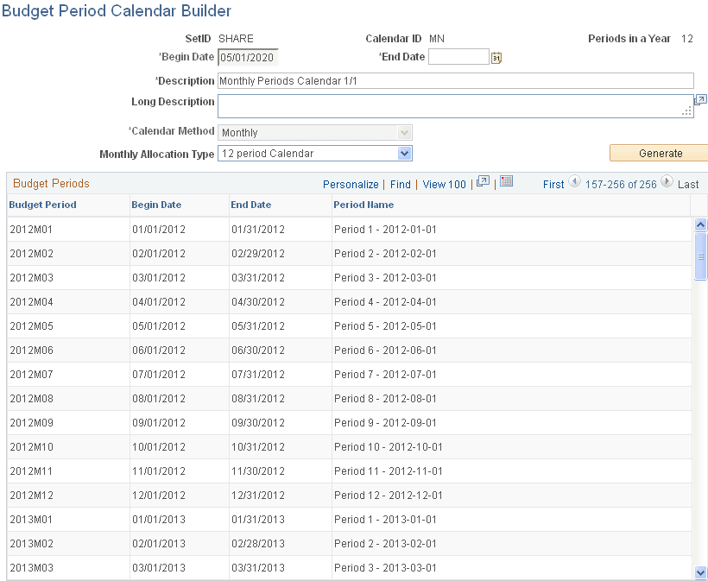Click the download to spreadsheet icon
708x581 pixels.
(x=505, y=183)
